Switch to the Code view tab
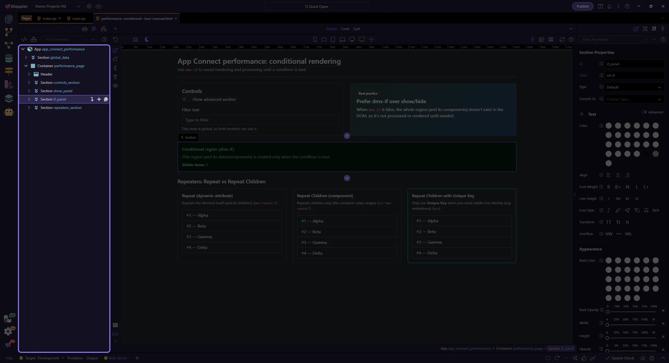This screenshot has width=669, height=363. (345, 29)
